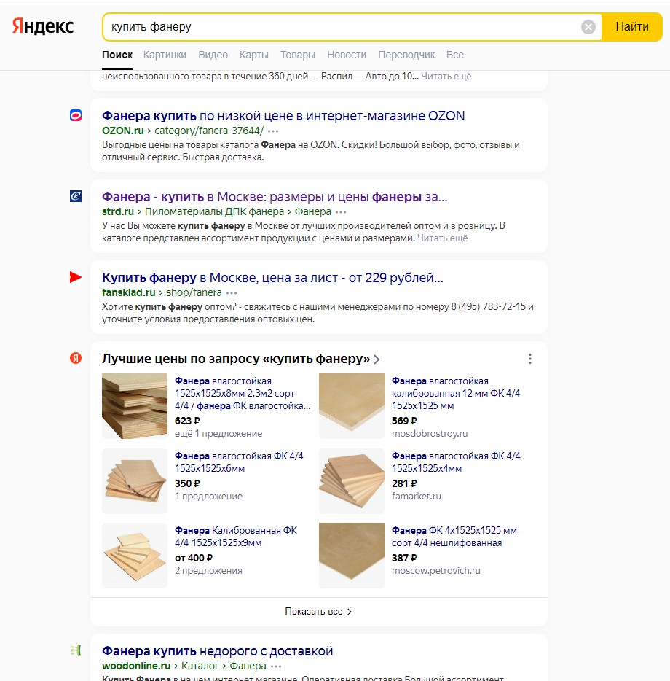Click the red fansklad.ru favicon

pos(76,277)
